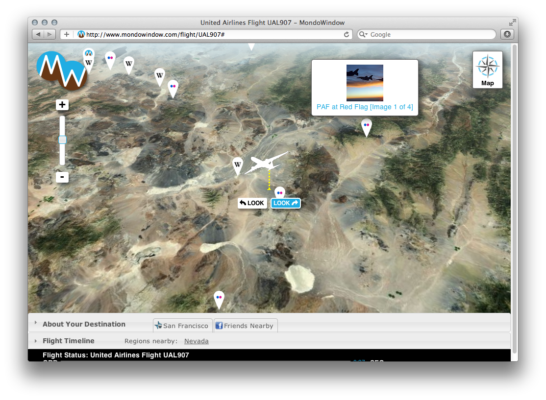Zoom out with the minus button
Screen dimensions: 546x400
[x=62, y=177]
